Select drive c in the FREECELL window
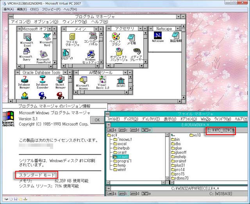 tap(123, 193)
